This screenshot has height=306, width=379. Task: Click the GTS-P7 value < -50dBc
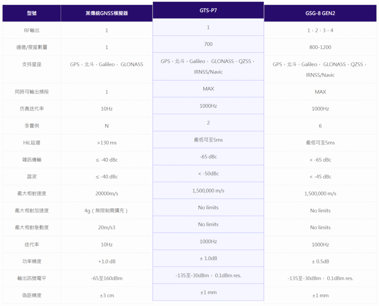click(208, 174)
